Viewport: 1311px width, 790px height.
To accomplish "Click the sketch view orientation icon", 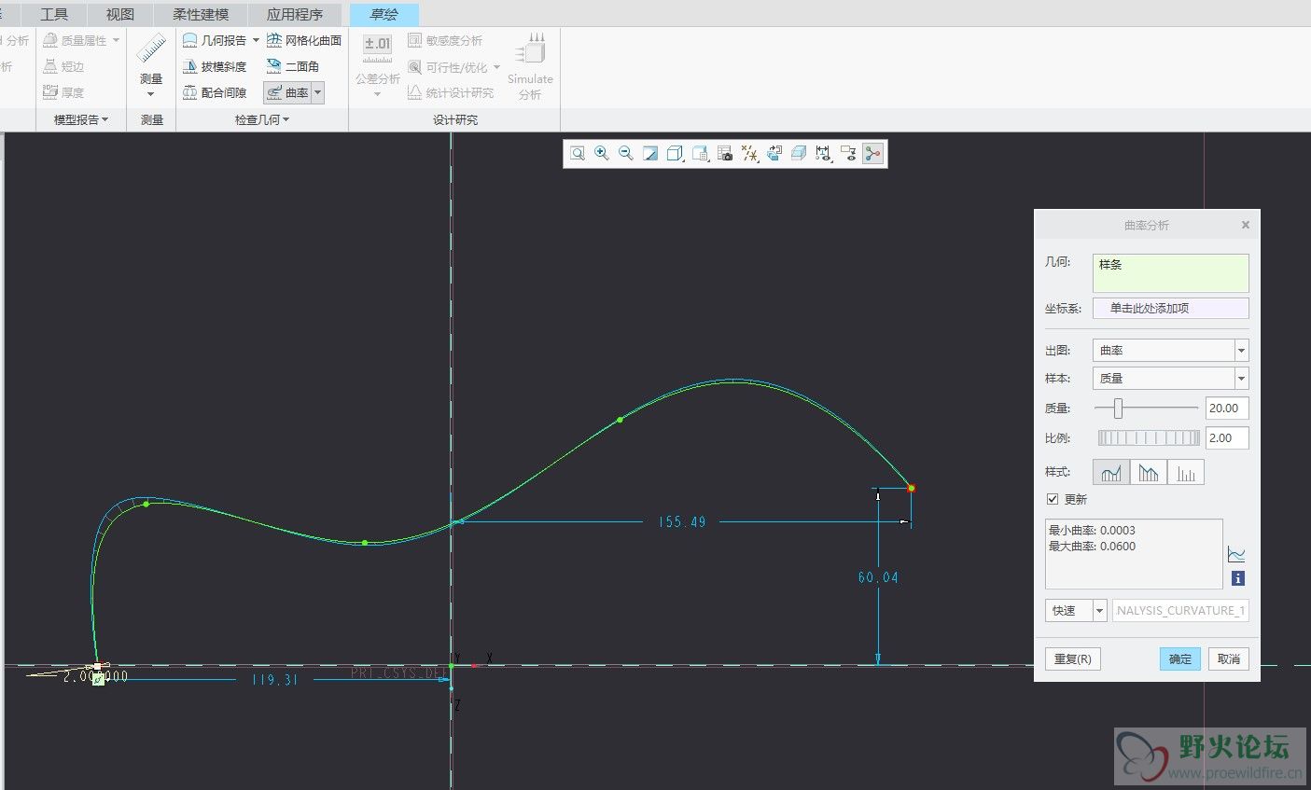I will (x=774, y=154).
